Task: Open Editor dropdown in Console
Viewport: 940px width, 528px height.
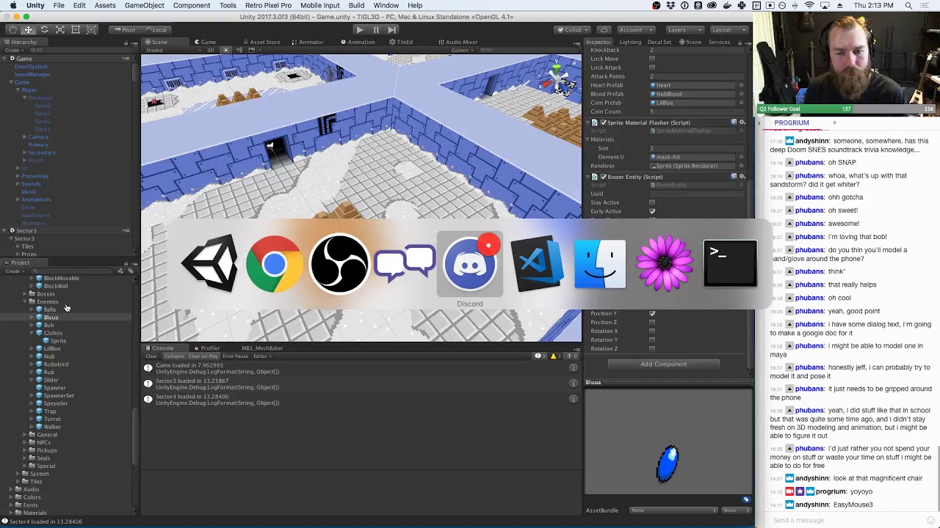Action: tap(262, 356)
